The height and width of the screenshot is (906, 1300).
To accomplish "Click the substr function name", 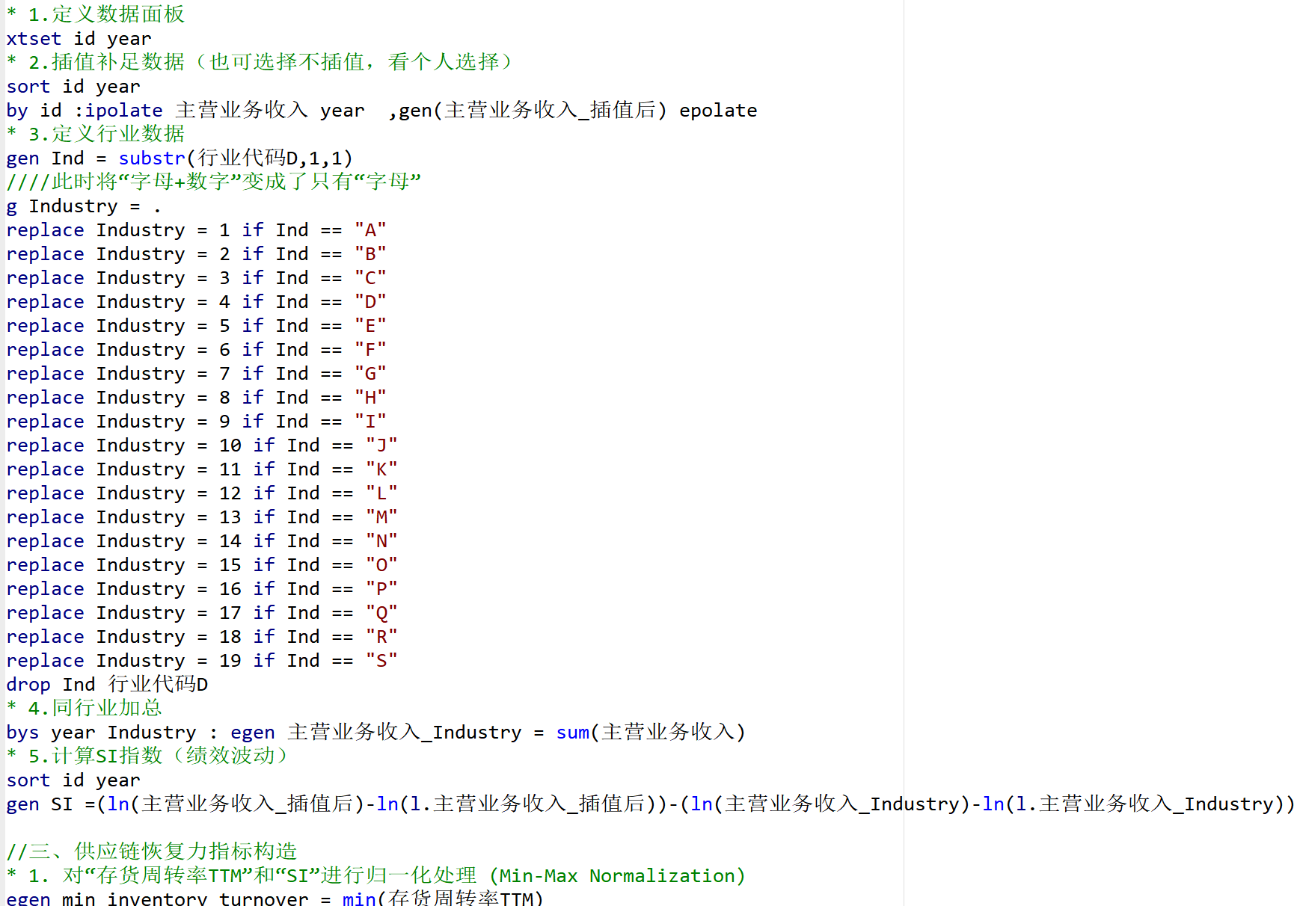I will click(152, 158).
